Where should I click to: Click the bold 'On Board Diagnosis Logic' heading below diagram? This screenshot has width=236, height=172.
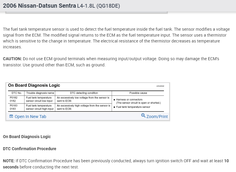click(27, 137)
